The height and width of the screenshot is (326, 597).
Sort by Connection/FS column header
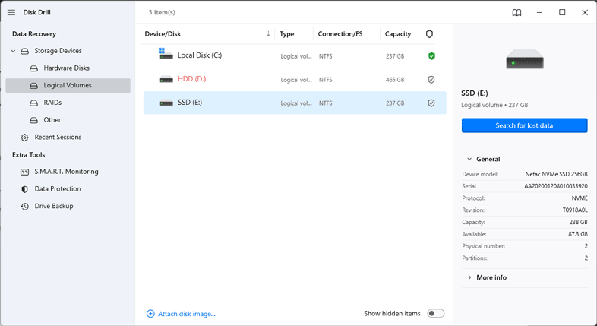point(340,34)
